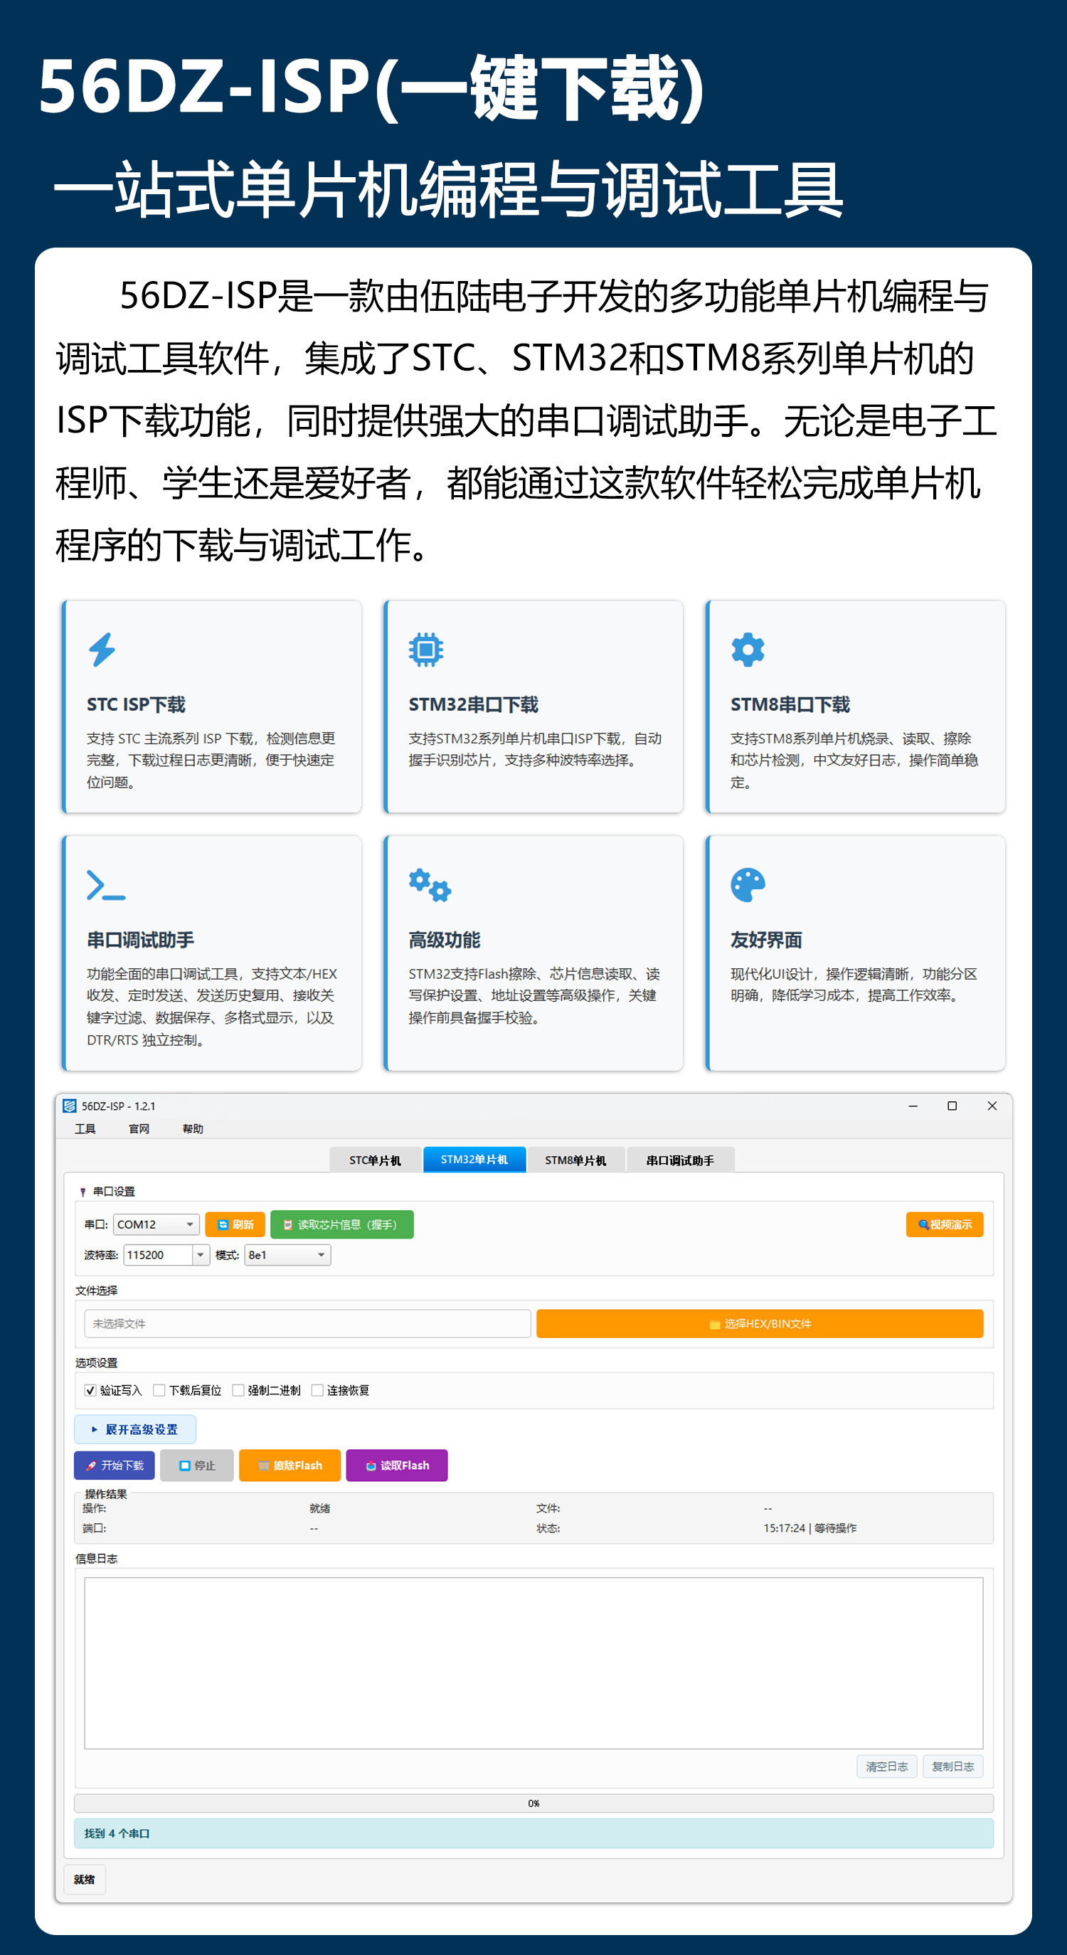Screen dimensions: 1067x1955
Task: Click the palette icon for 友好界面
Action: (x=748, y=885)
